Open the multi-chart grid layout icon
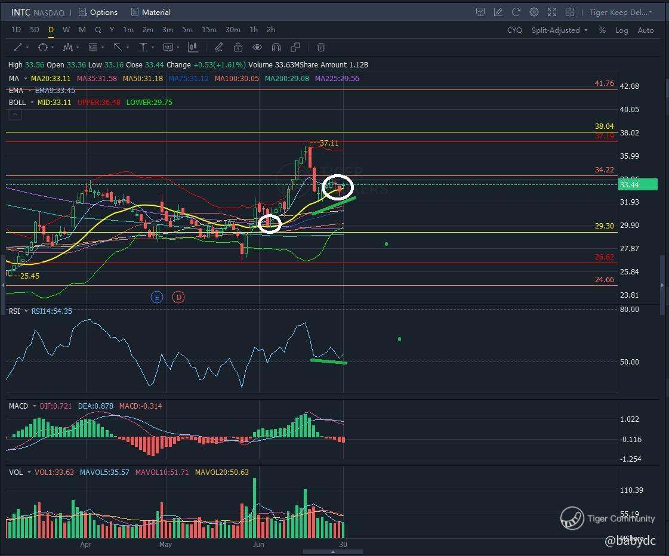The width and height of the screenshot is (669, 556). tap(569, 13)
